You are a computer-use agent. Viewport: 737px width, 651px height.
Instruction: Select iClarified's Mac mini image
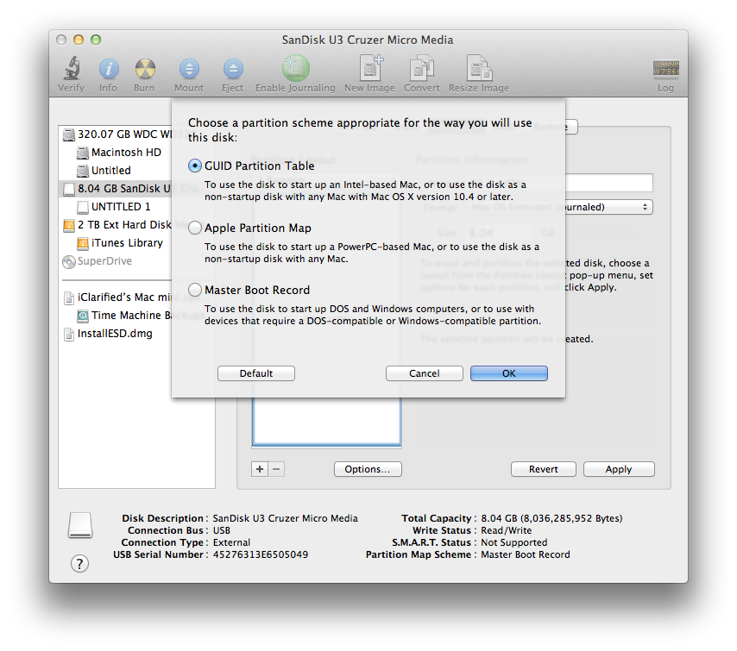117,297
